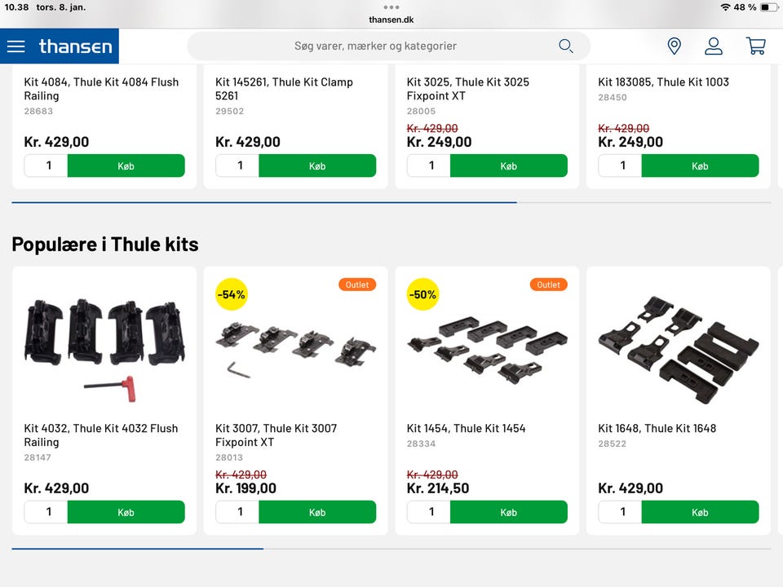Click the thansen logo
The image size is (783, 587).
pyautogui.click(x=75, y=46)
